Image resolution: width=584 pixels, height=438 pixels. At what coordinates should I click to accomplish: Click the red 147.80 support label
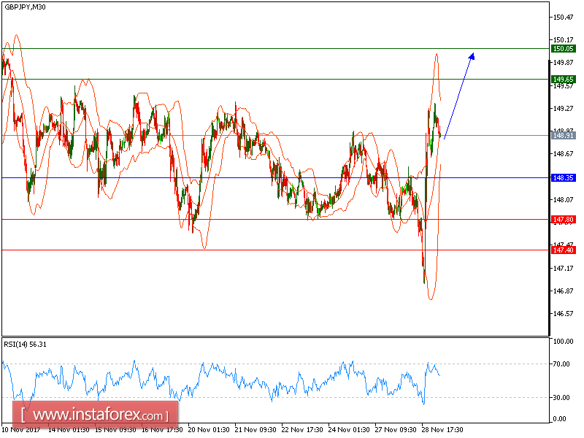[562, 218]
